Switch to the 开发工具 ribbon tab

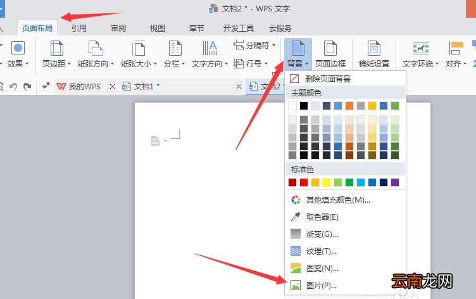[238, 29]
